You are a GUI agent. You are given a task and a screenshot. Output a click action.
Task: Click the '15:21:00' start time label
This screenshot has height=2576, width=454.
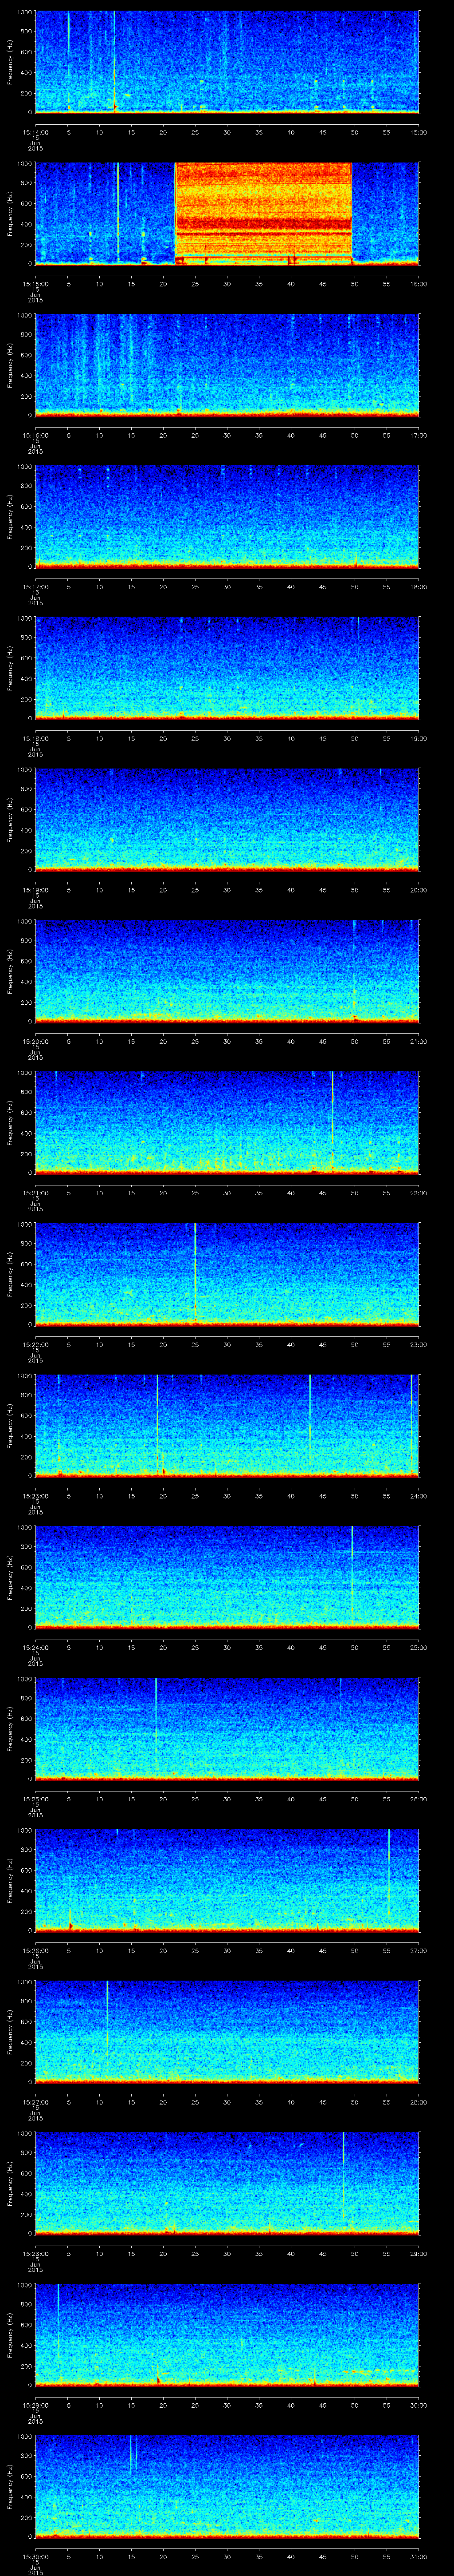pos(35,1193)
